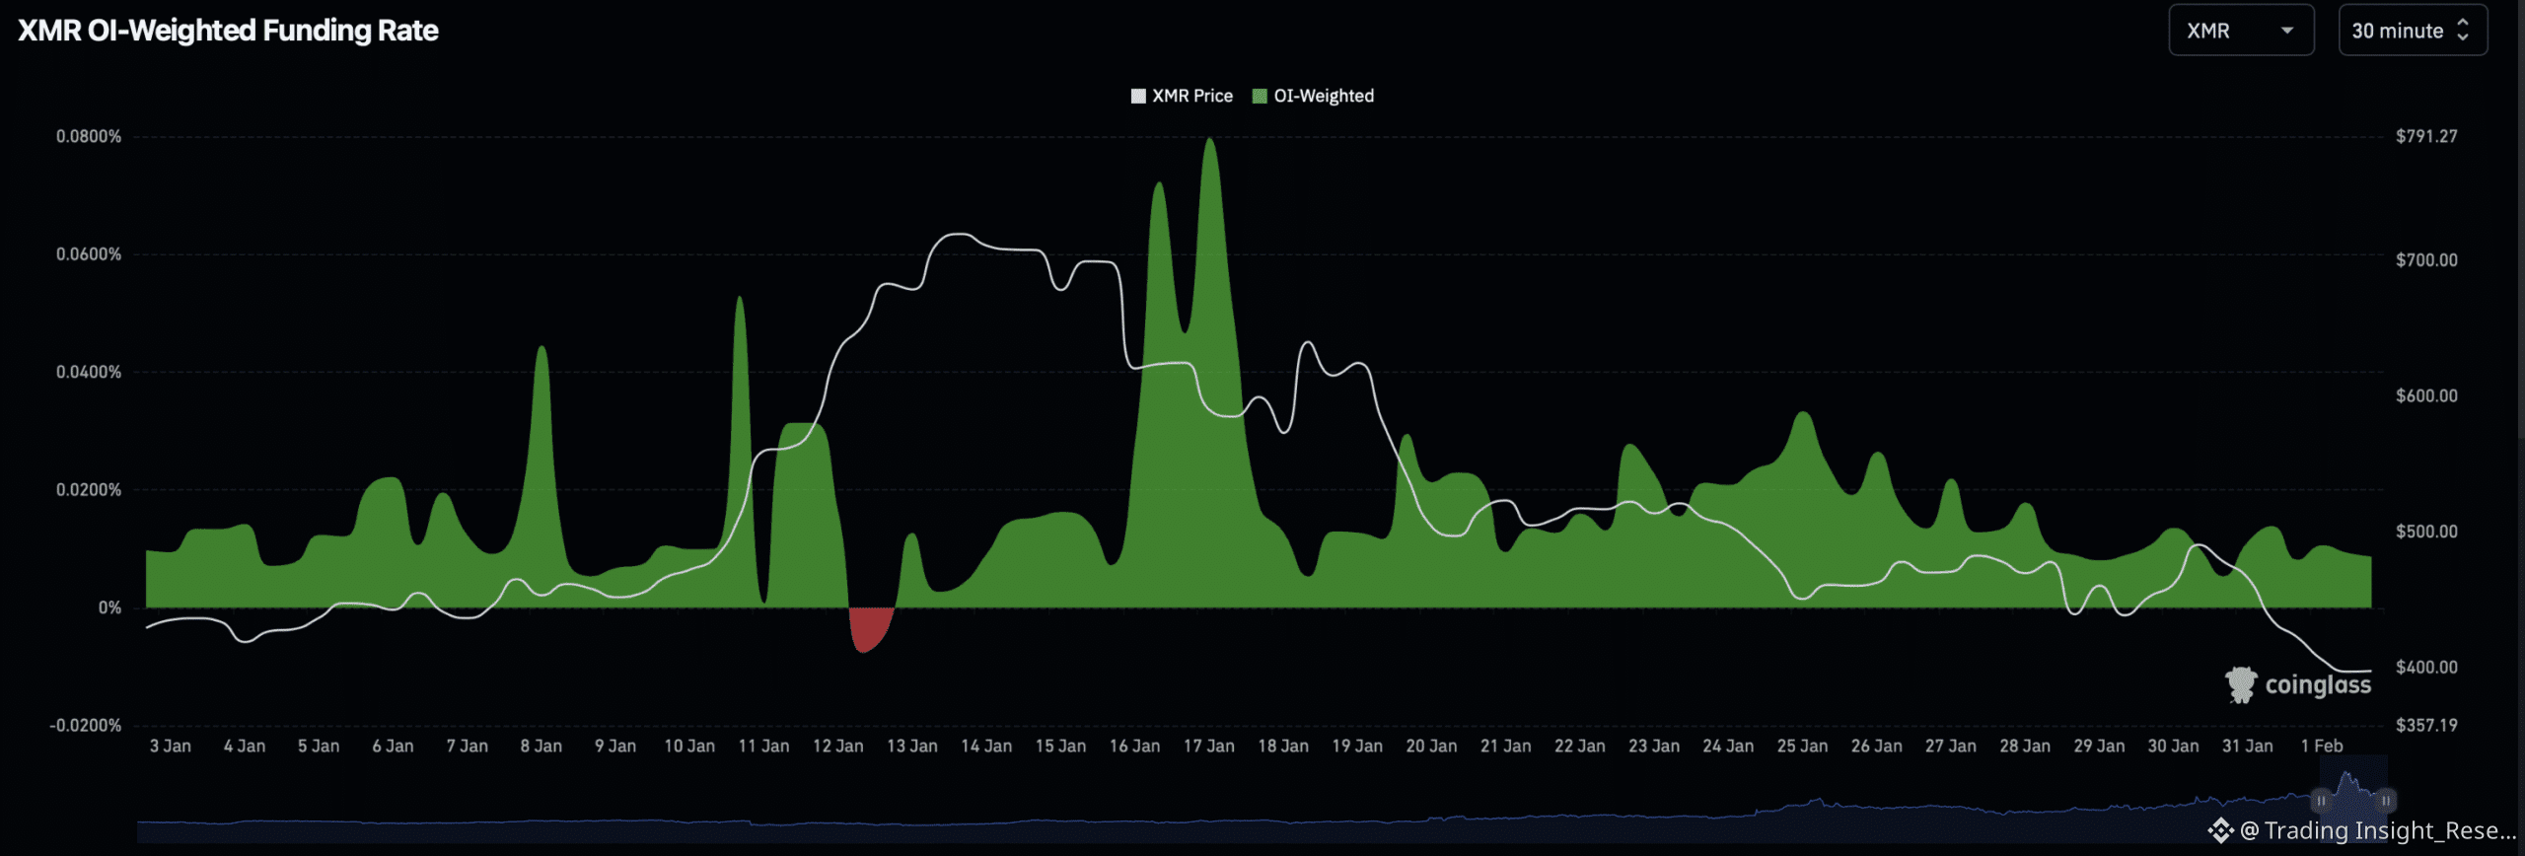The height and width of the screenshot is (856, 2525).
Task: Click the $600.00 price axis label
Action: (2426, 395)
